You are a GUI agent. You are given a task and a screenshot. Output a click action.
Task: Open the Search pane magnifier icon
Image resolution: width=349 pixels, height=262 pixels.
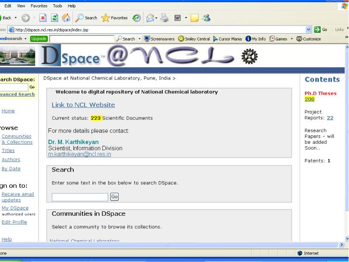coord(79,18)
